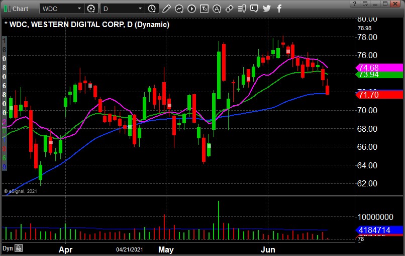Click the blue 4184714 volume tag
This screenshot has width=405, height=256.
(x=379, y=230)
